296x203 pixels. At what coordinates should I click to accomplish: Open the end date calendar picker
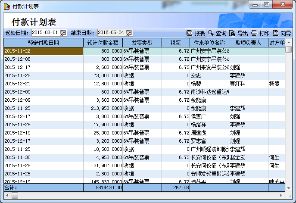pyautogui.click(x=129, y=33)
